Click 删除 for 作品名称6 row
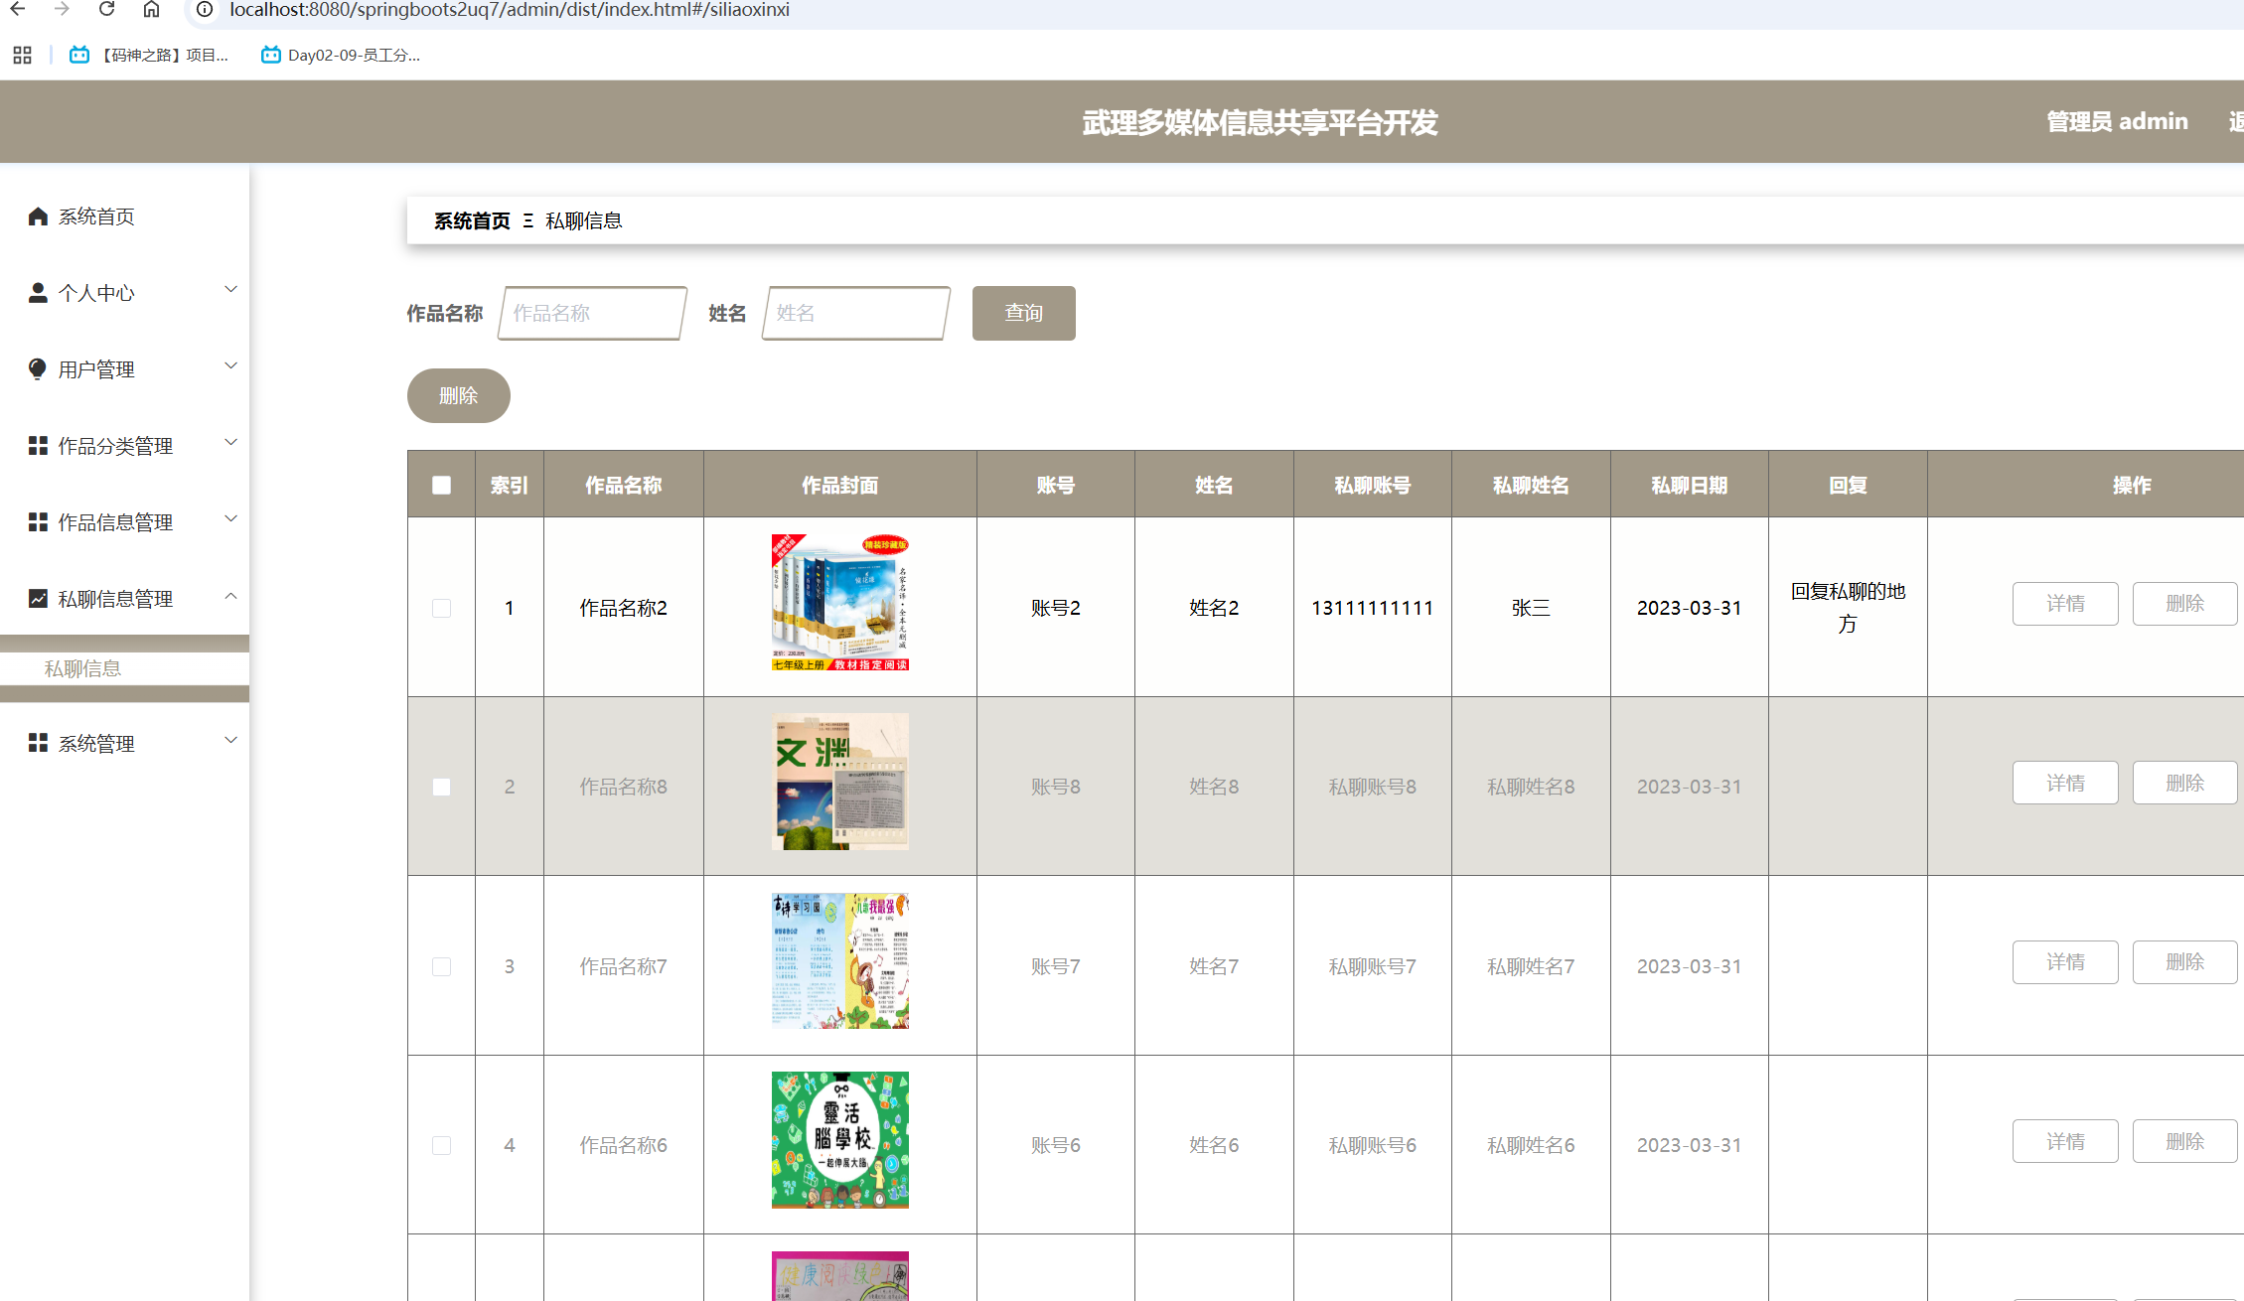Image resolution: width=2244 pixels, height=1301 pixels. [x=2184, y=1141]
